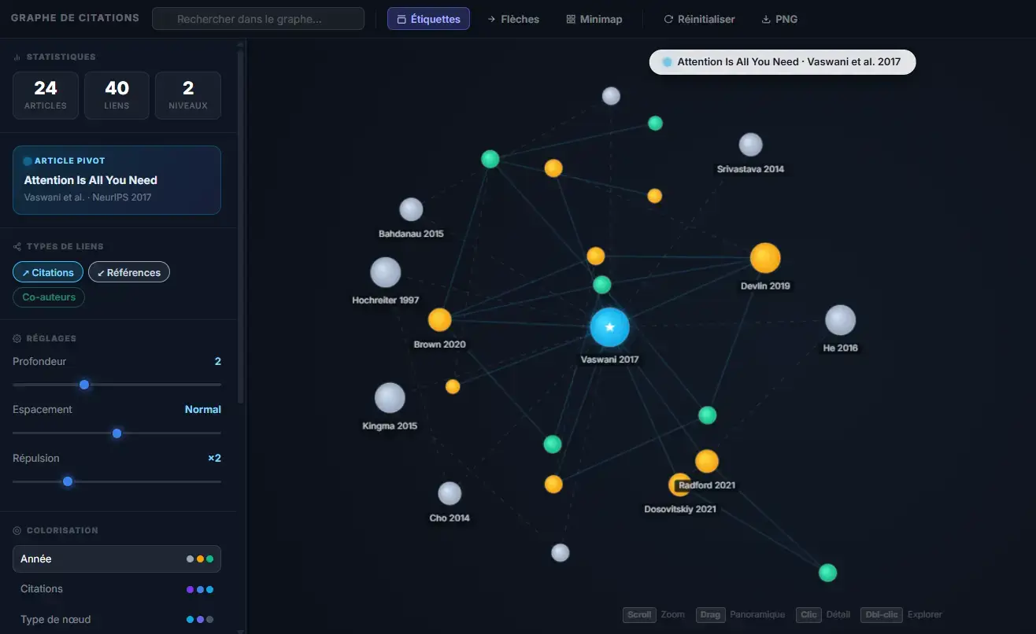Click the graph search field
The image size is (1036, 634).
click(258, 19)
